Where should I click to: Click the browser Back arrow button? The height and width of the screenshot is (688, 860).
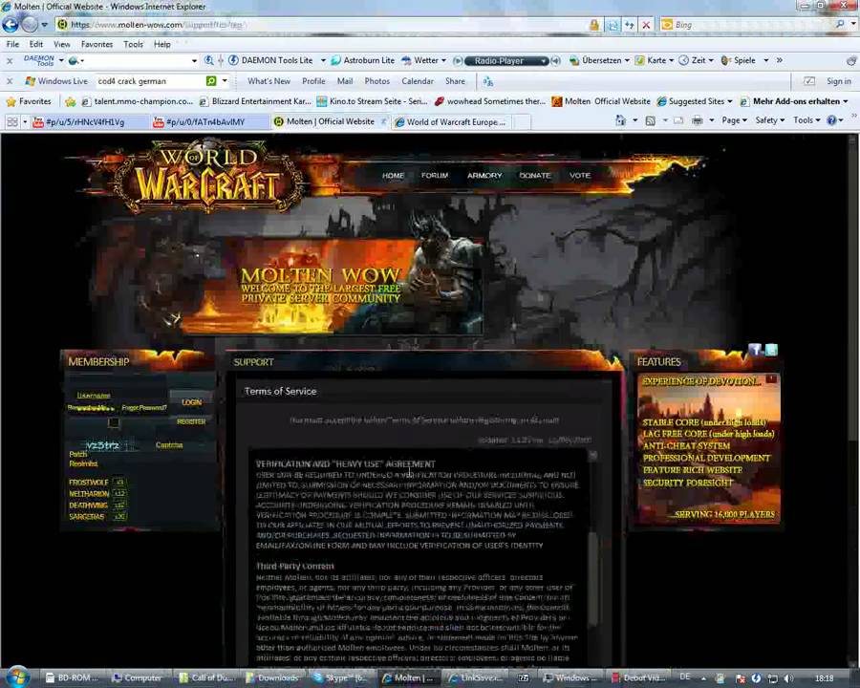11,25
